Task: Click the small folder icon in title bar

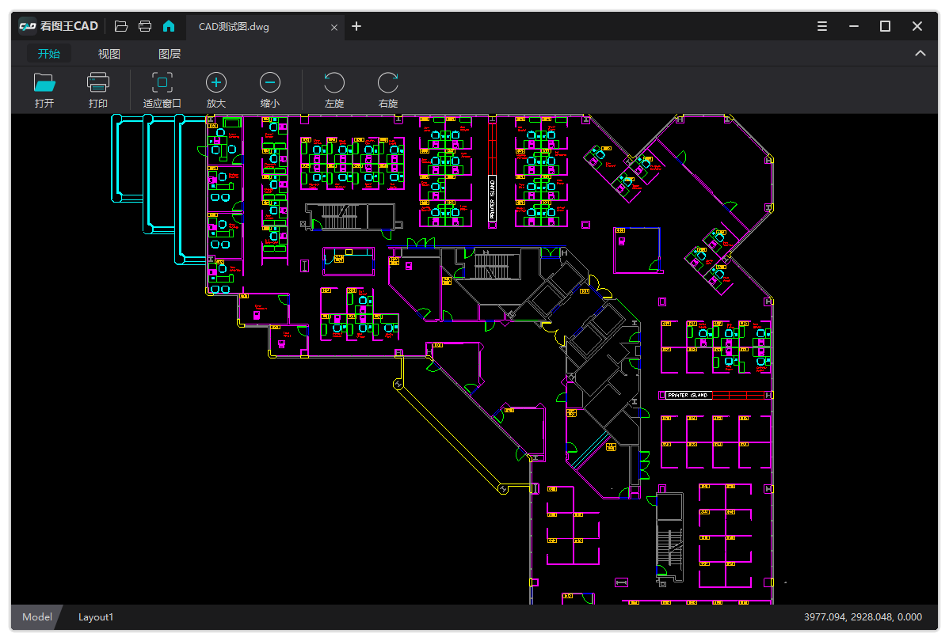Action: pos(121,26)
